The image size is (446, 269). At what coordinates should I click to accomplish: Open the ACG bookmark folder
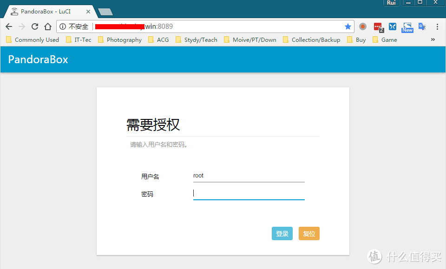[x=158, y=40]
